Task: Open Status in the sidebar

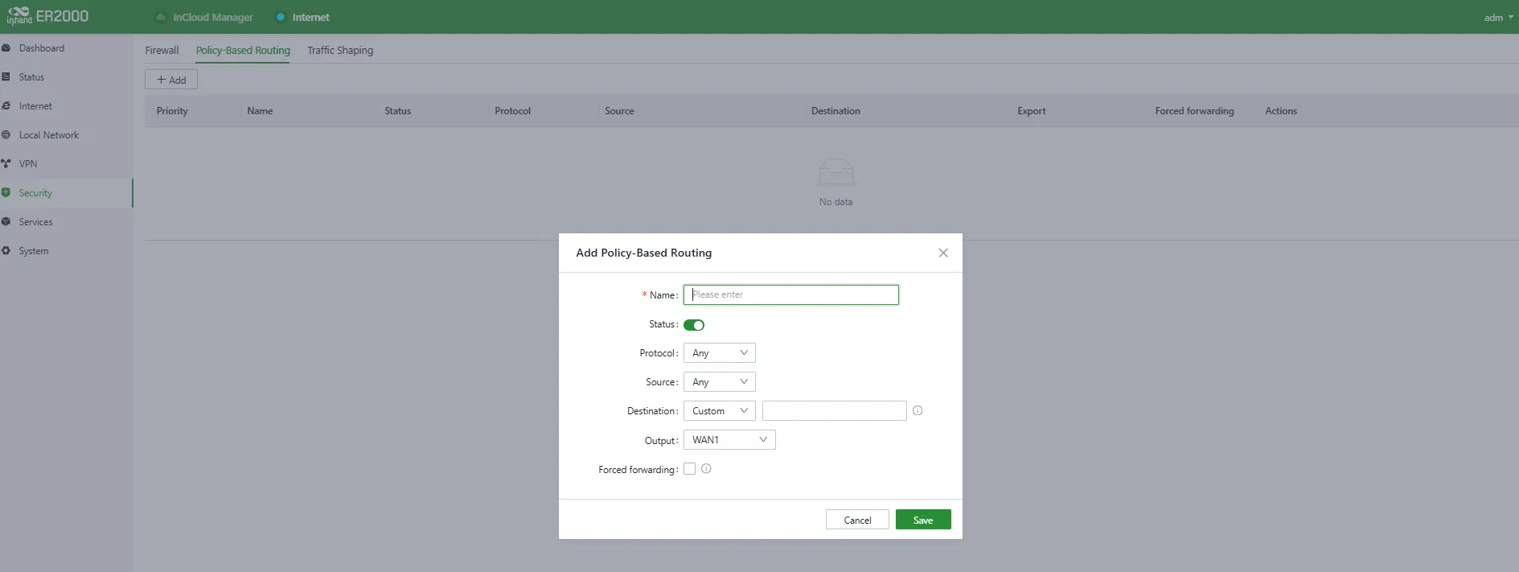Action: tap(66, 77)
